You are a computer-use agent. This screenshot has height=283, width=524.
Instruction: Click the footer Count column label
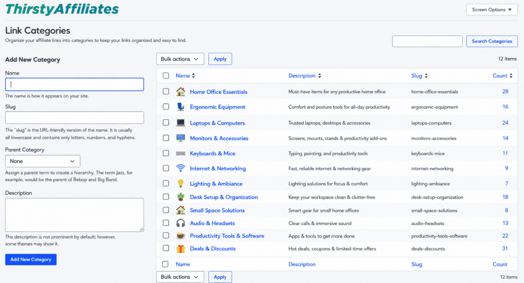click(499, 264)
